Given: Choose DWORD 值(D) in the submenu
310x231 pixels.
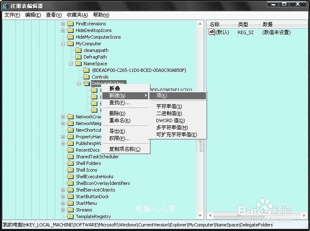Looking at the screenshot, I should tap(178, 120).
